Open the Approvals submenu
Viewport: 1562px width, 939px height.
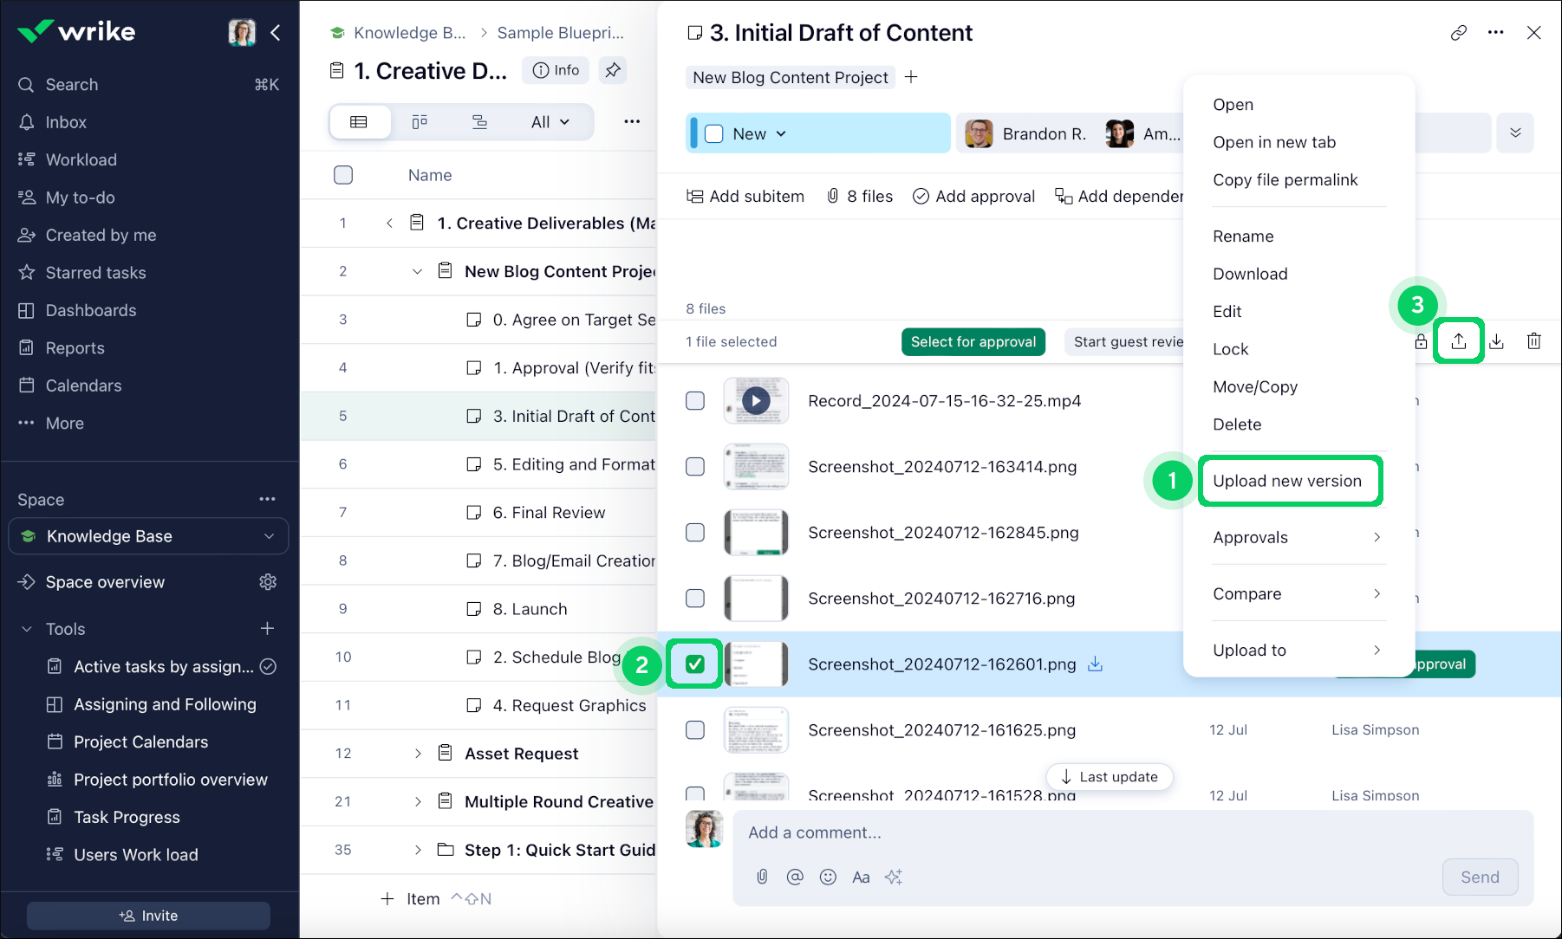point(1298,538)
